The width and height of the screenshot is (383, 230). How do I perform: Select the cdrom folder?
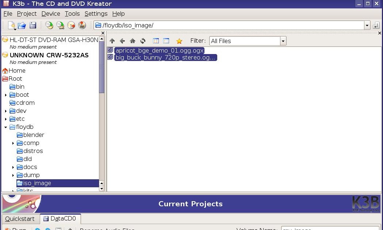coord(25,103)
